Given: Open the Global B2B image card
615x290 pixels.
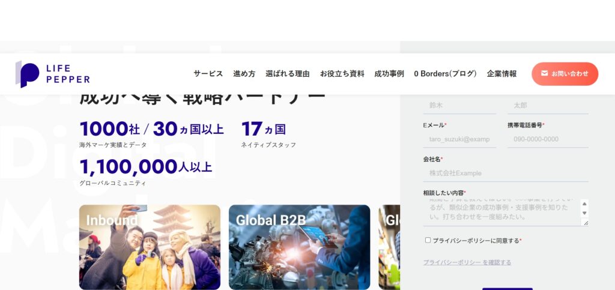Looking at the screenshot, I should coord(299,247).
